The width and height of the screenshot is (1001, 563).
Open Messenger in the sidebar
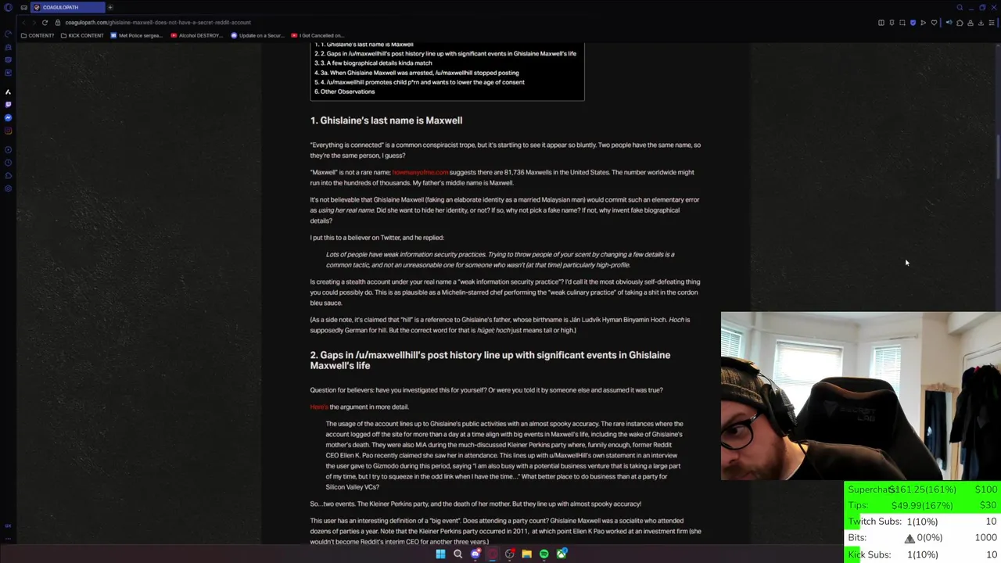pos(8,118)
